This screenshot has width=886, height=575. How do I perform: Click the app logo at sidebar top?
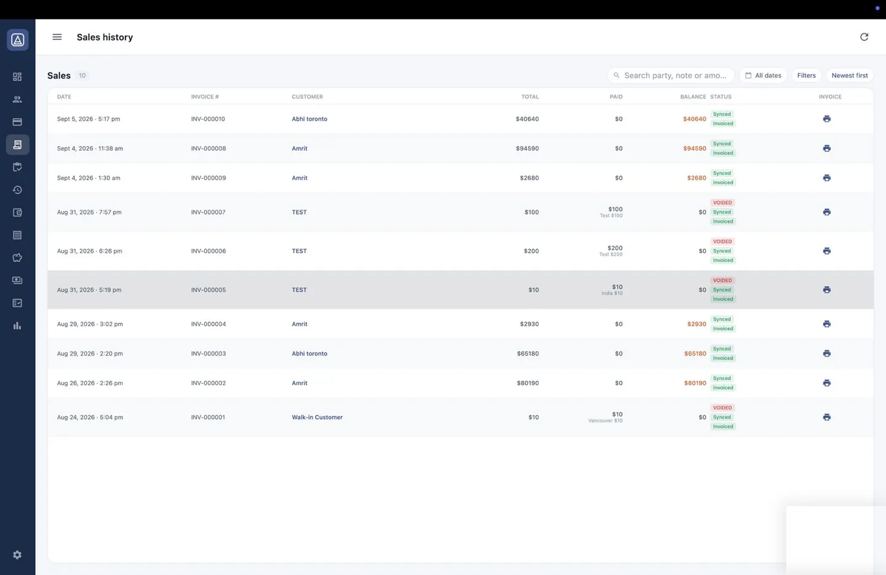(x=17, y=40)
